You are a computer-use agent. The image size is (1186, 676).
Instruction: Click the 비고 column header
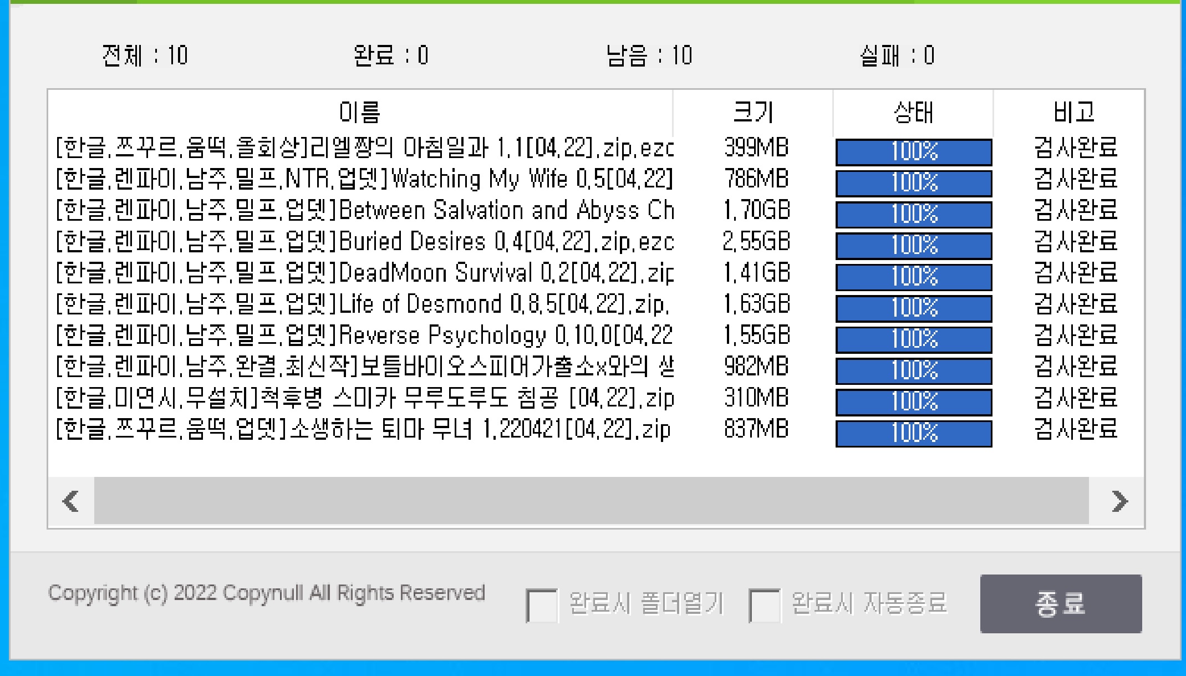point(1073,113)
